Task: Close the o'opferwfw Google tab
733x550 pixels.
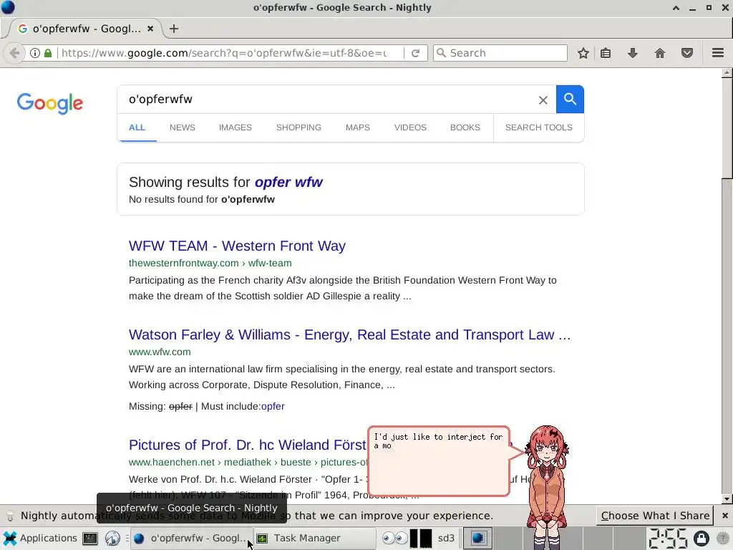Action: (150, 29)
